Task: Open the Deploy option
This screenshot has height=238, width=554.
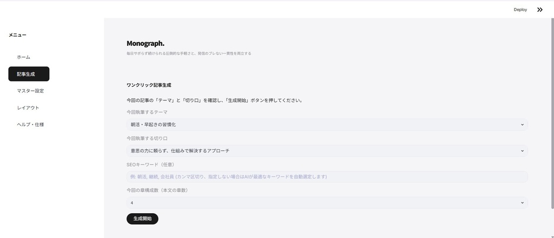Action: tap(520, 10)
